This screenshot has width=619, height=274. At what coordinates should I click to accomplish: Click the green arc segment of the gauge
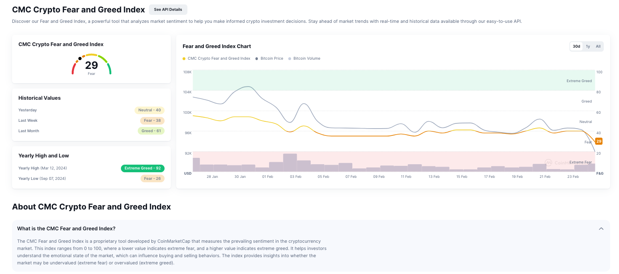(x=110, y=70)
